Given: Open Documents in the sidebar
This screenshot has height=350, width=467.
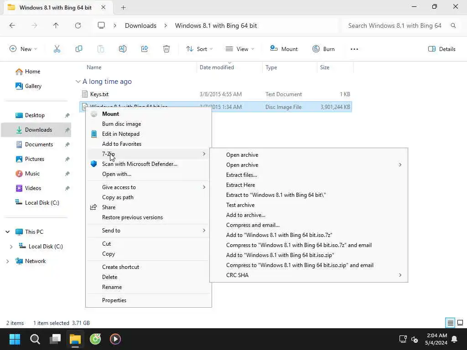Looking at the screenshot, I should pos(39,144).
